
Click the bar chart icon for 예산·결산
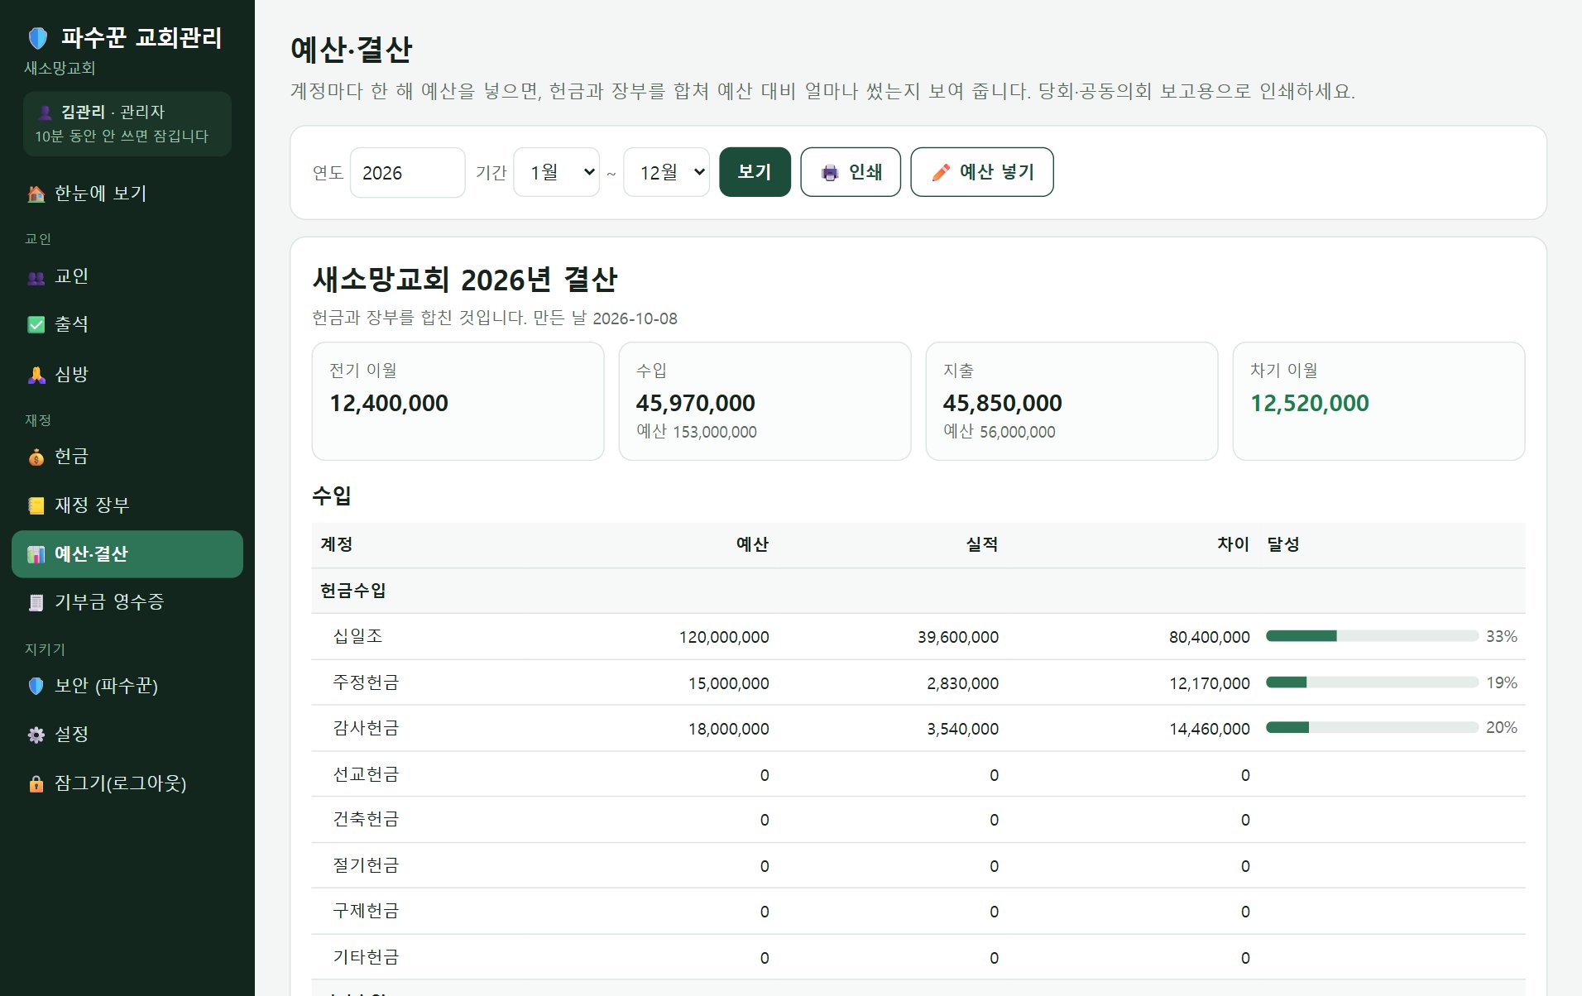[36, 554]
